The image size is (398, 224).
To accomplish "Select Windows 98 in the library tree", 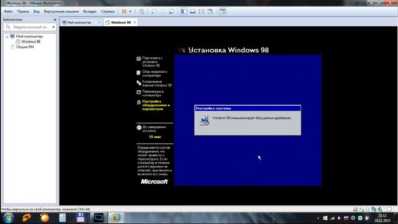I will (x=30, y=42).
